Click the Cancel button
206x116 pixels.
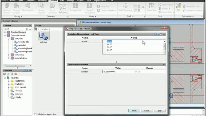click(x=147, y=111)
